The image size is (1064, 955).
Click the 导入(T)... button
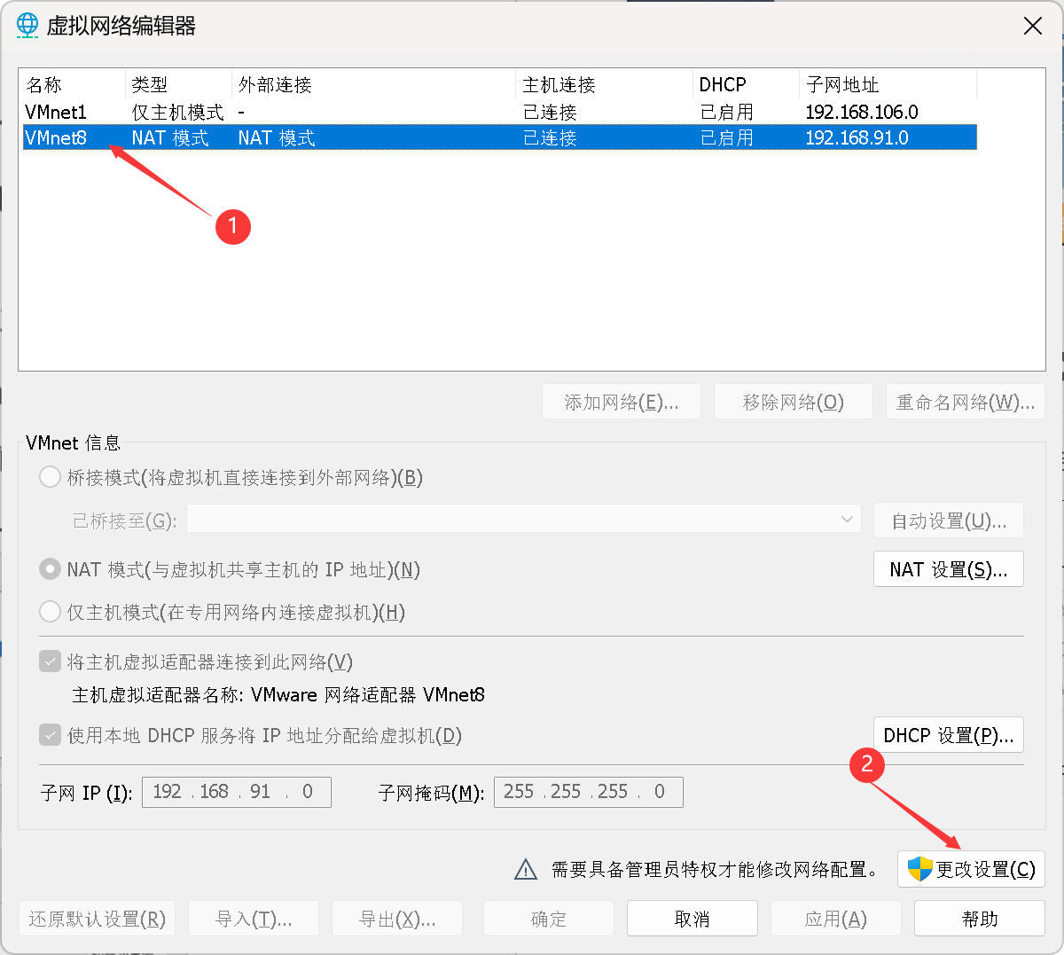click(254, 919)
